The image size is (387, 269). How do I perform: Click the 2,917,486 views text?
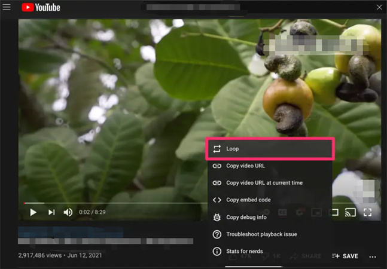click(x=40, y=255)
